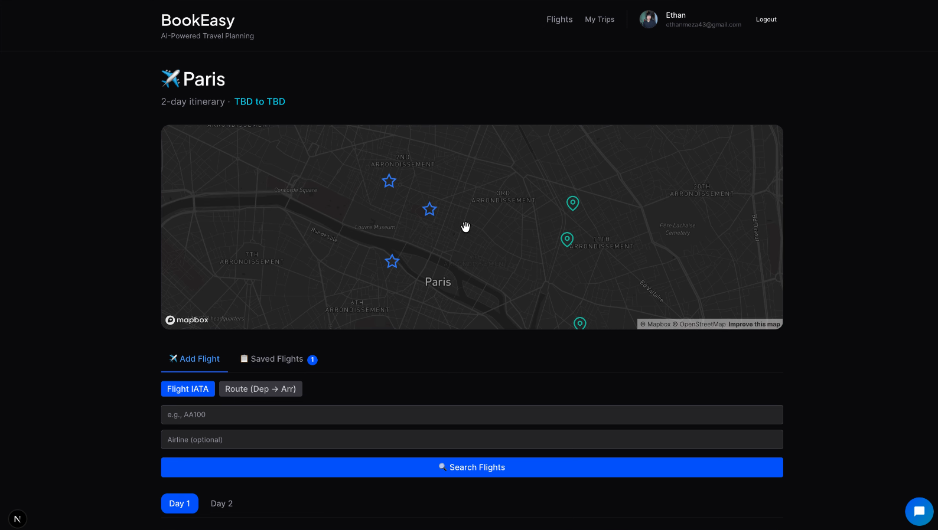Click the BookEasy logo title
The image size is (938, 530).
(x=198, y=20)
